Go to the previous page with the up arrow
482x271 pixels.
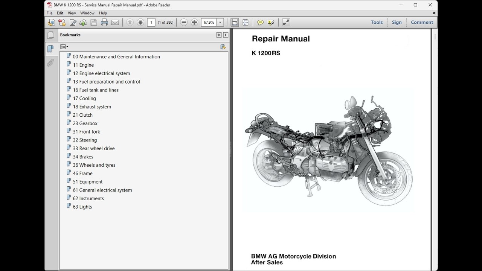pyautogui.click(x=130, y=23)
